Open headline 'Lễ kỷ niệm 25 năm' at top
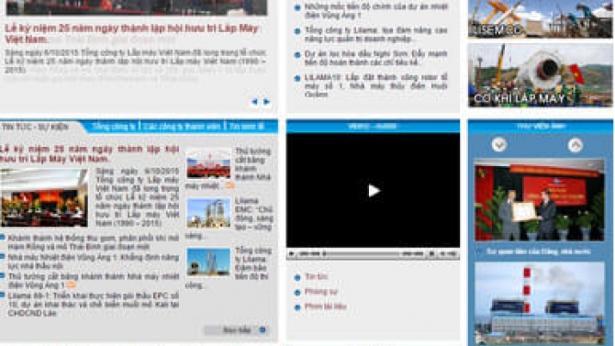The height and width of the screenshot is (346, 615). tap(131, 34)
